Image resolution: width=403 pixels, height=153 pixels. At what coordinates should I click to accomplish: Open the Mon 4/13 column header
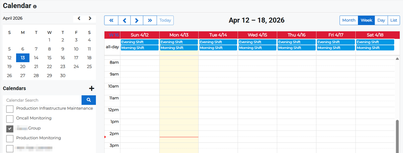(179, 35)
